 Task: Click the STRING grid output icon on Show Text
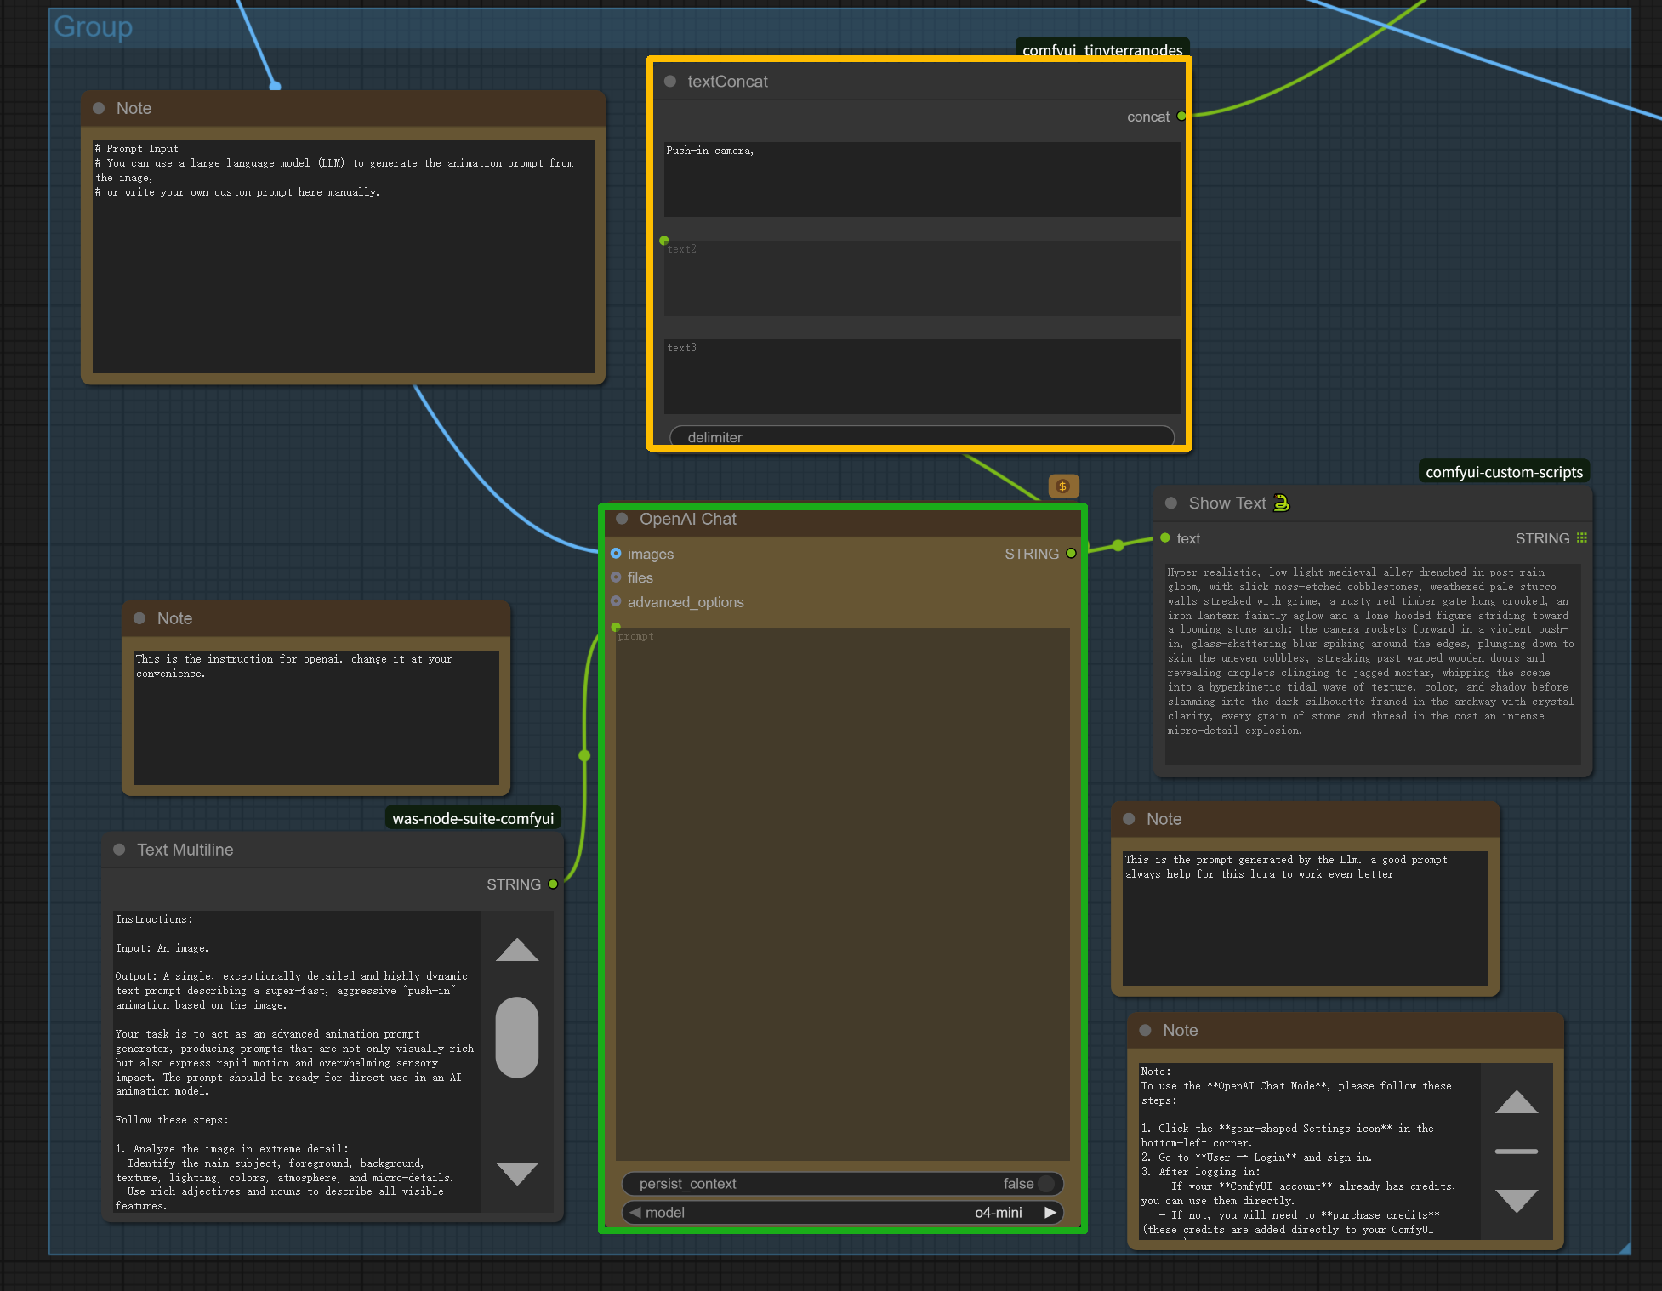1582,538
